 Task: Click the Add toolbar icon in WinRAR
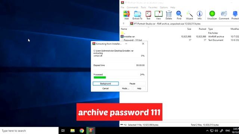point(127,15)
